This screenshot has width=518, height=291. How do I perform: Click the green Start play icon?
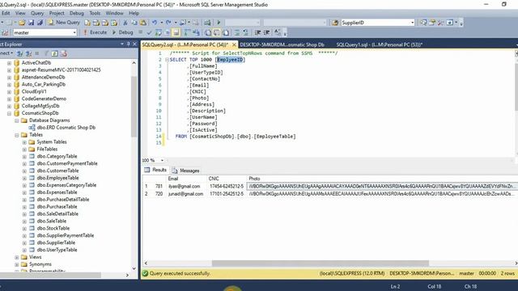coord(219,23)
